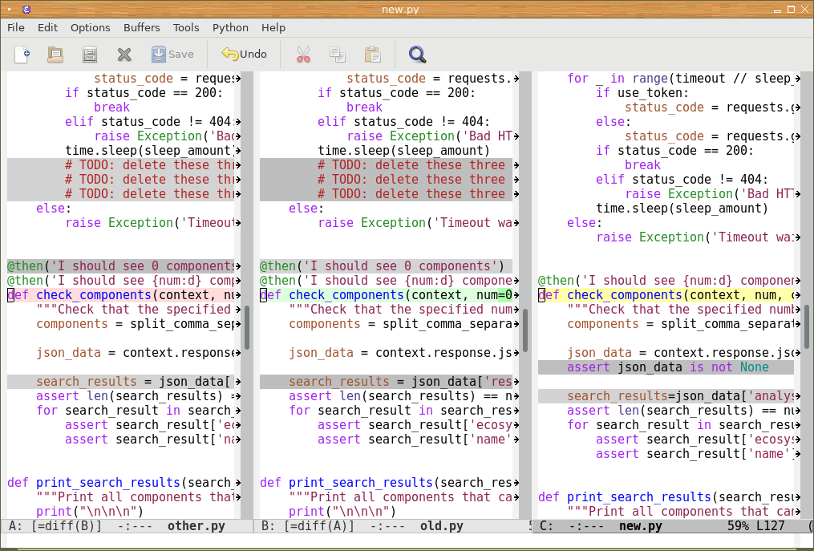Click the other.py pane scrollbar thumb
The image size is (814, 551).
coord(248,326)
